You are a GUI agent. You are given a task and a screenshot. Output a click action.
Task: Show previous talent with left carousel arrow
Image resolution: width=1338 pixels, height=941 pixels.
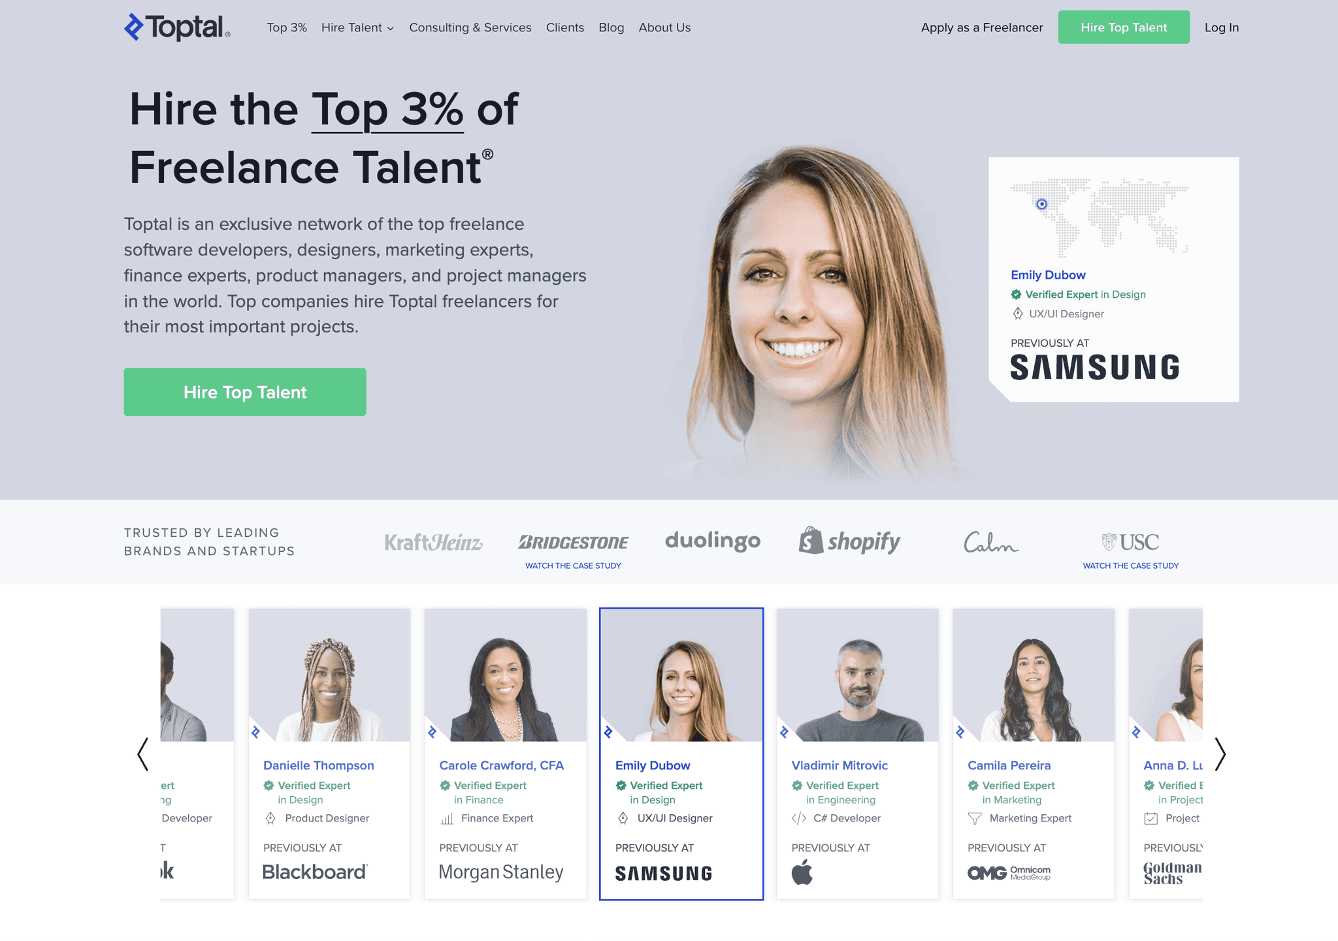(x=143, y=754)
